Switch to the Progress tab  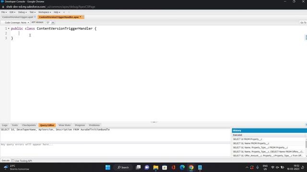80,125
